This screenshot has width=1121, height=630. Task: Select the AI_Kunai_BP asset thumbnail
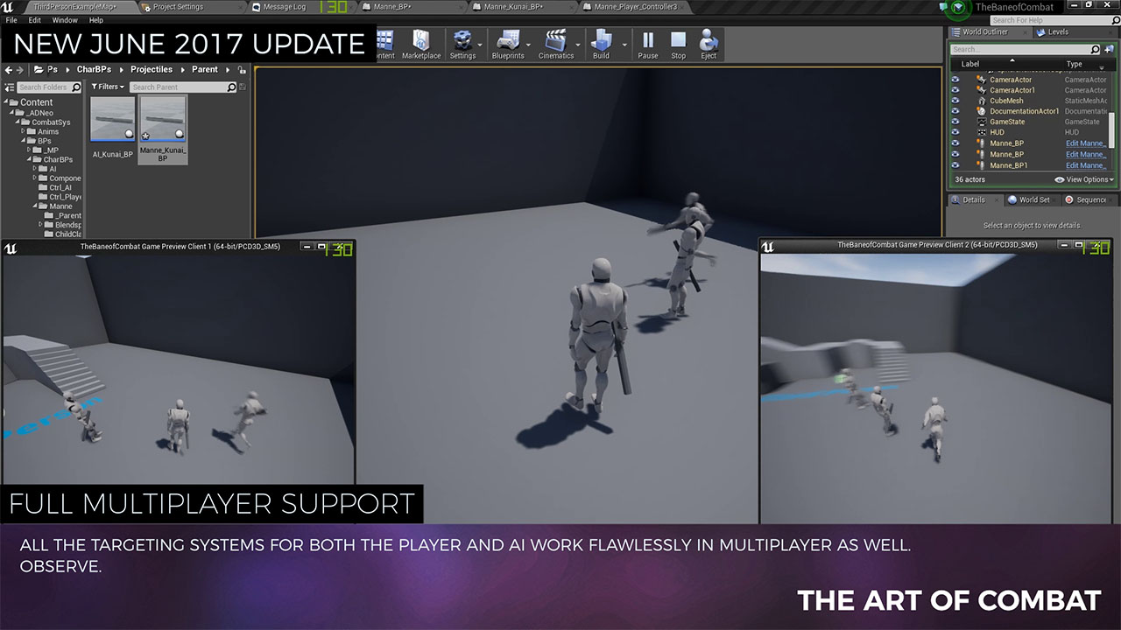pyautogui.click(x=113, y=120)
